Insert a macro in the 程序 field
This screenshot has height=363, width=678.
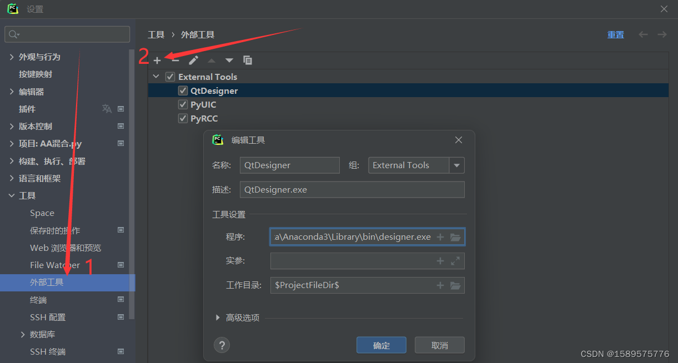point(440,237)
